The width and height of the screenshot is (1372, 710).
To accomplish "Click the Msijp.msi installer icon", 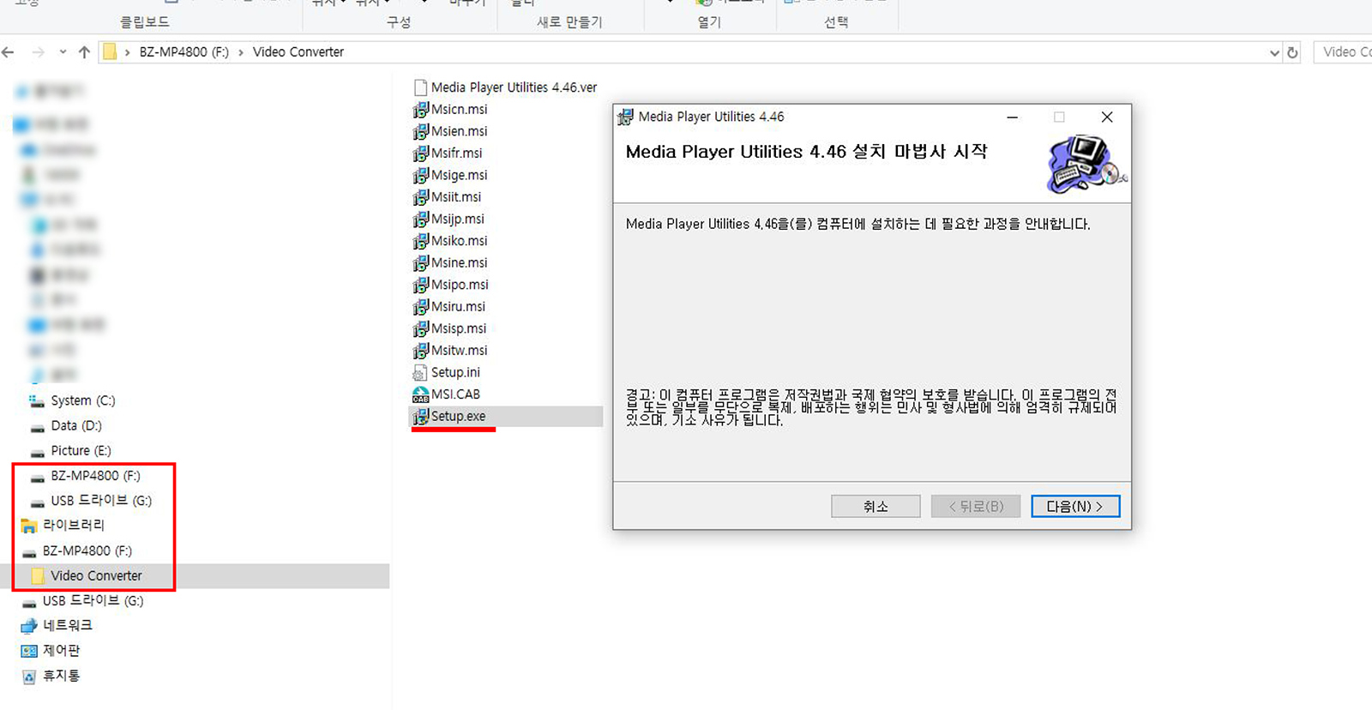I will pyautogui.click(x=420, y=220).
